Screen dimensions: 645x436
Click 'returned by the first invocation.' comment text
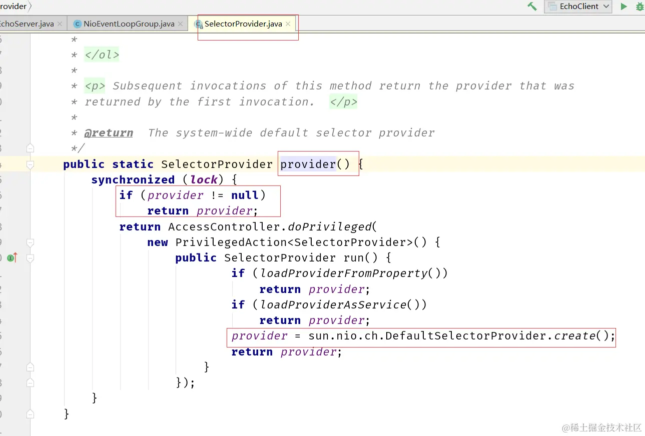pyautogui.click(x=200, y=102)
